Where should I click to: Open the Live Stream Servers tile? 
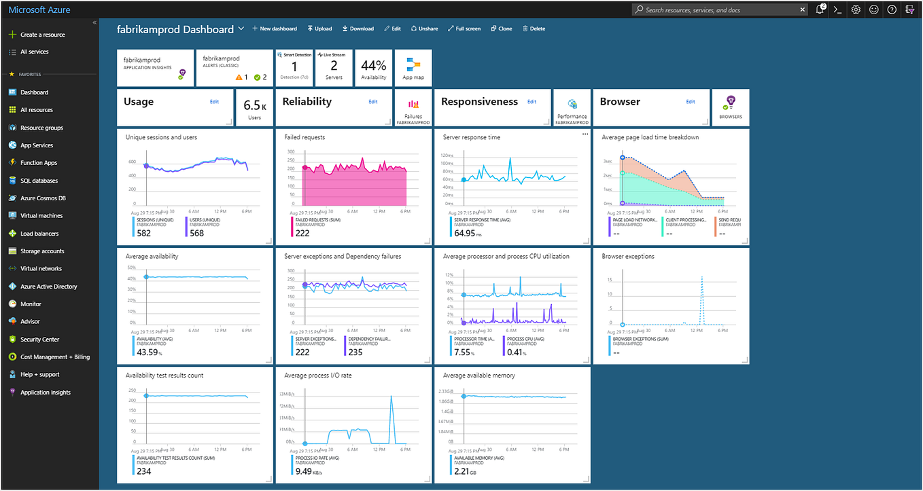click(333, 67)
